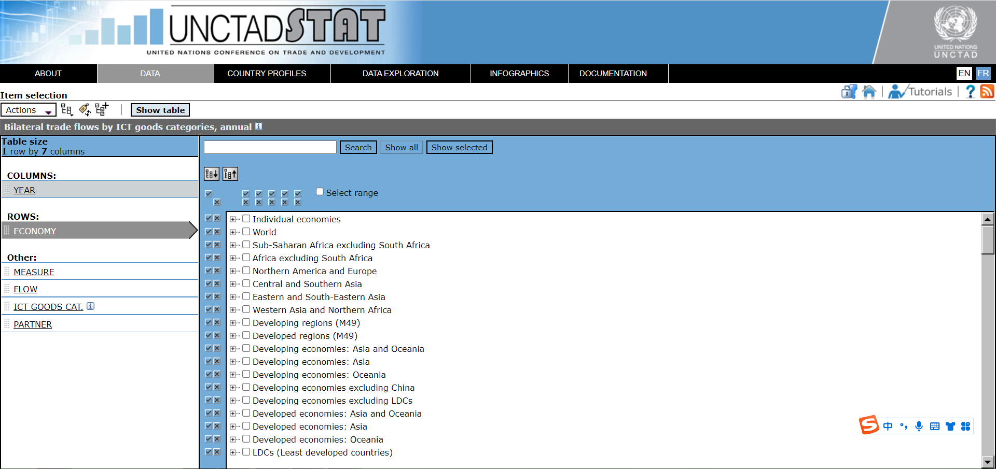Expand the Eastern and South-Eastern Asia node
This screenshot has width=996, height=469.
point(233,297)
